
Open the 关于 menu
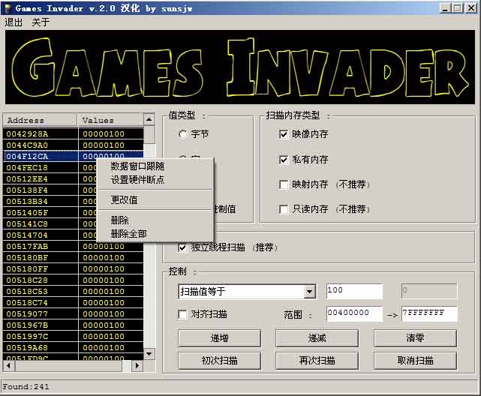(41, 22)
